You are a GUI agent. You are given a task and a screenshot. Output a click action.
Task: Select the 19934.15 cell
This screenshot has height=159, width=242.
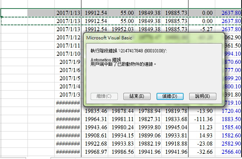coord(121,135)
